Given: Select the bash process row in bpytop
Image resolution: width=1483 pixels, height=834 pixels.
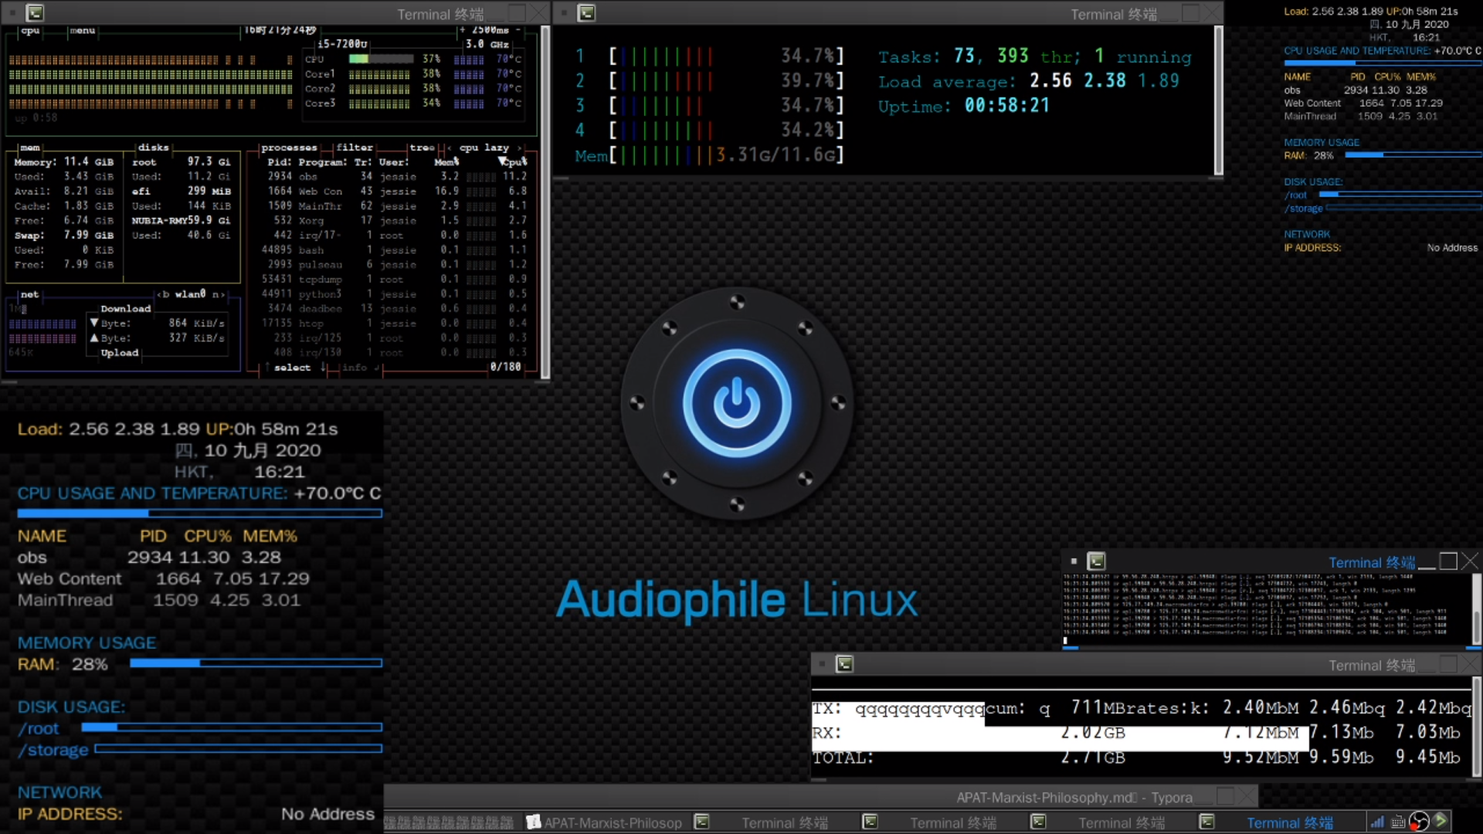Looking at the screenshot, I should 395,249.
